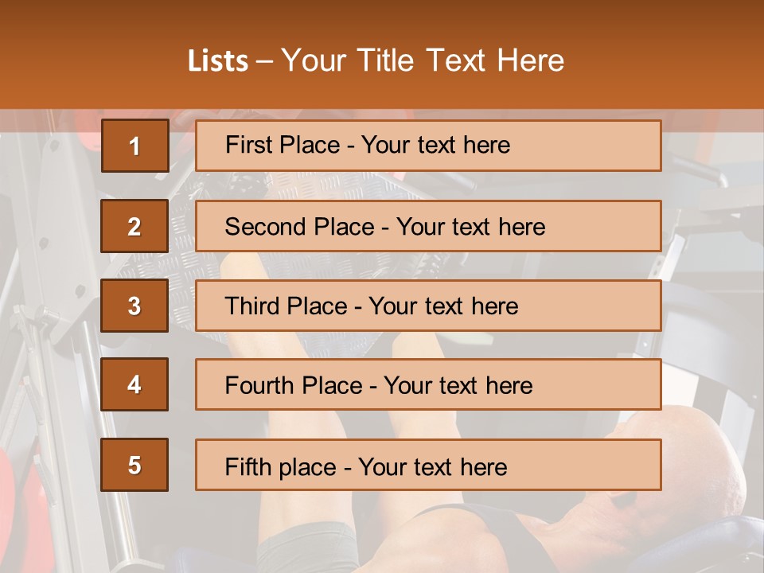
Task: Click the bold word 'Lists' in title
Action: [218, 61]
